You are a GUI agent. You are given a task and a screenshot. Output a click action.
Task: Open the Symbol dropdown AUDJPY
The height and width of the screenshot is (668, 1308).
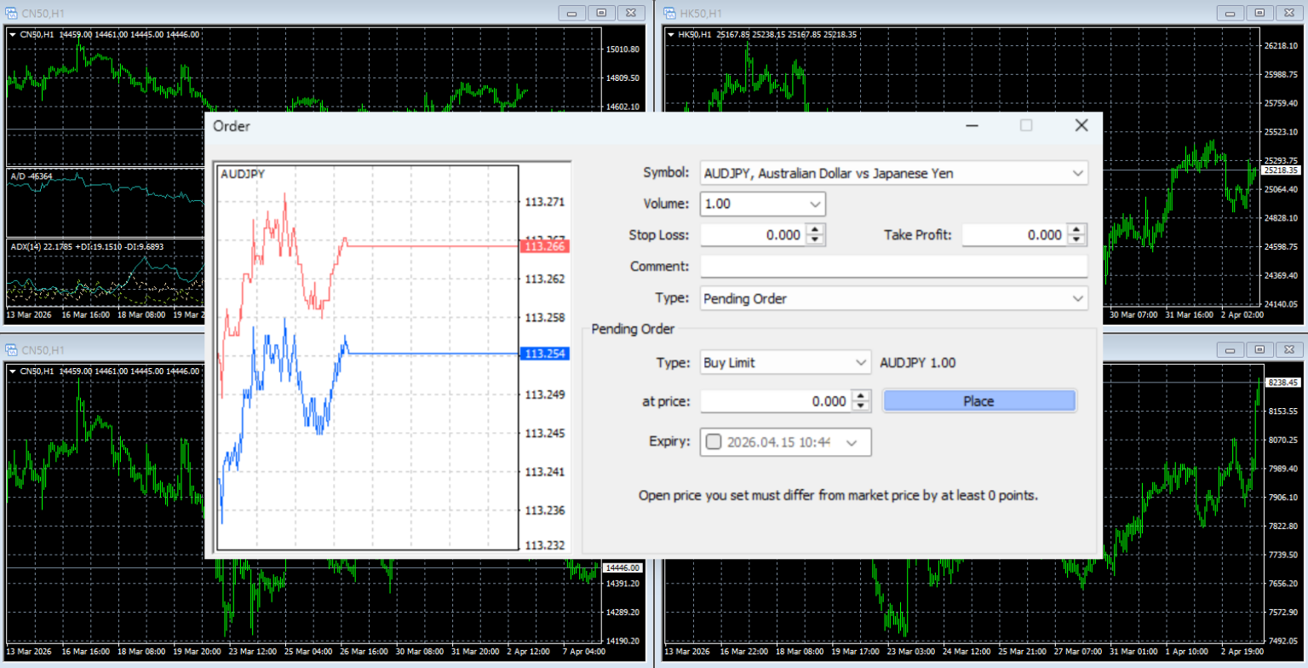pyautogui.click(x=893, y=173)
